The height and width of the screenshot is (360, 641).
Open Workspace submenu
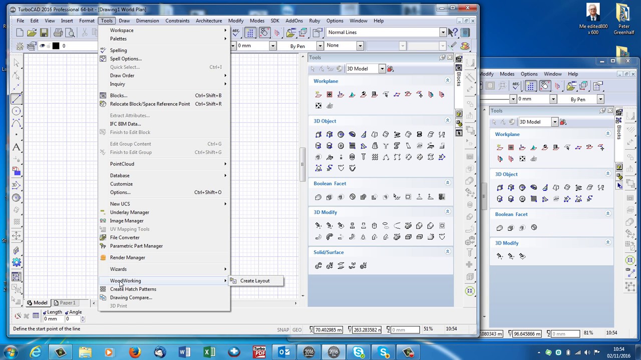pos(164,30)
